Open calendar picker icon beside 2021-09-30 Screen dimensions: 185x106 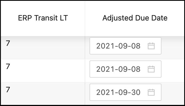[x=151, y=92]
